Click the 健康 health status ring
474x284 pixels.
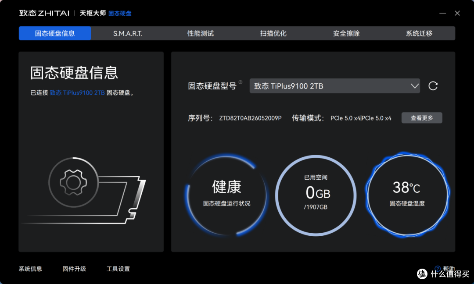point(226,195)
